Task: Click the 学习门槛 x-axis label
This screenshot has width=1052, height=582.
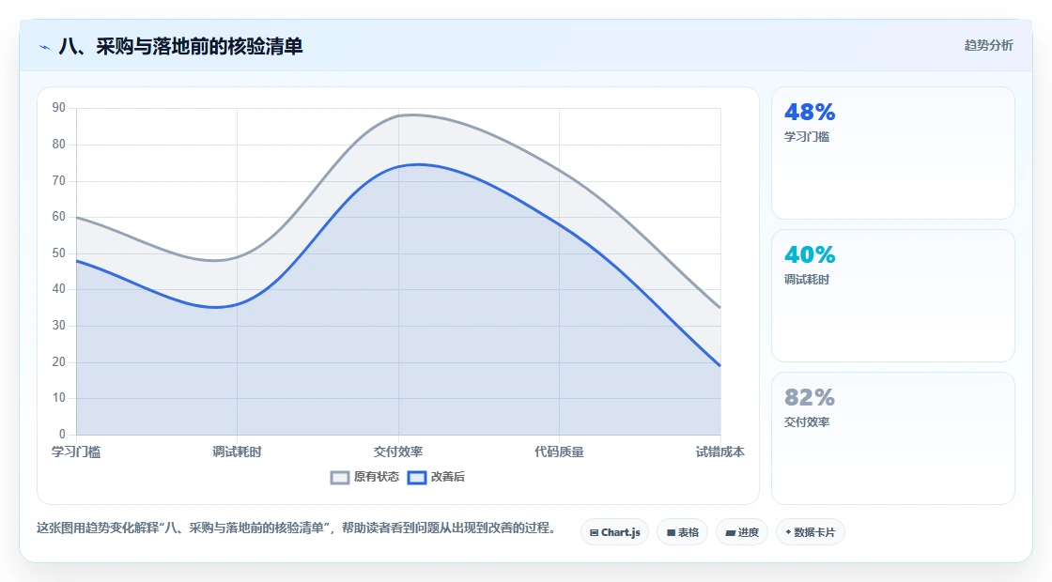Action: 76,452
